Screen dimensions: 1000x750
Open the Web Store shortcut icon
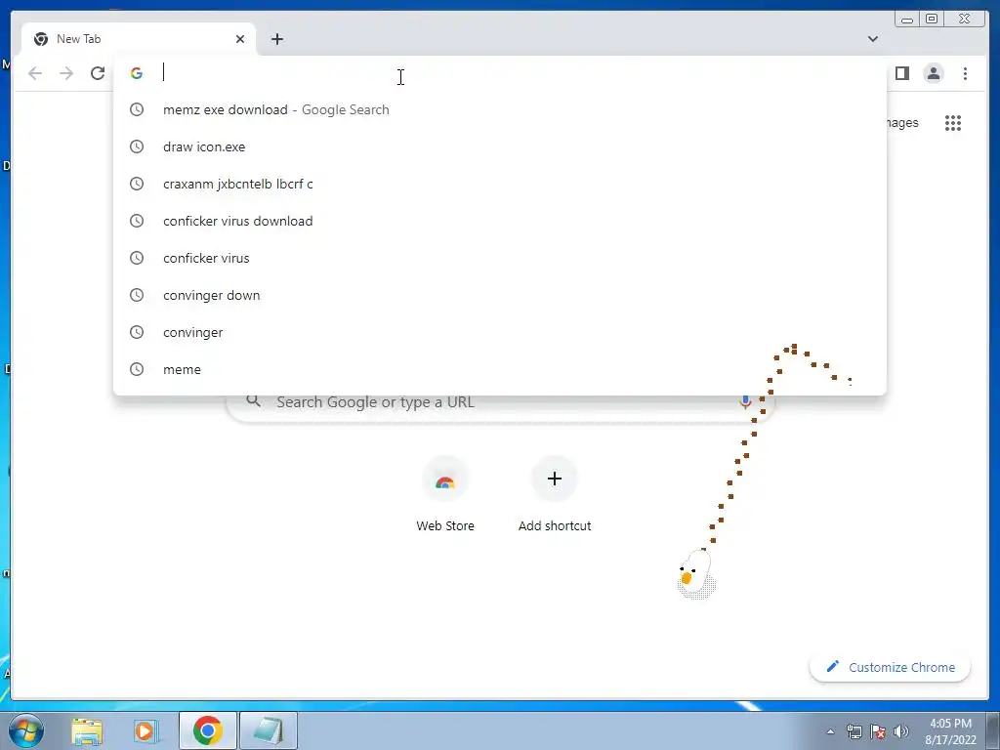[445, 479]
